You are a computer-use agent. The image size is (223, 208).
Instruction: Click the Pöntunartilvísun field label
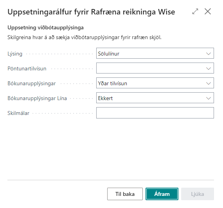pos(27,69)
